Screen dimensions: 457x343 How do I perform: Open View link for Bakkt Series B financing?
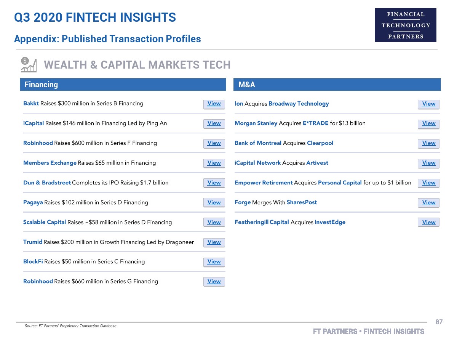coord(214,104)
